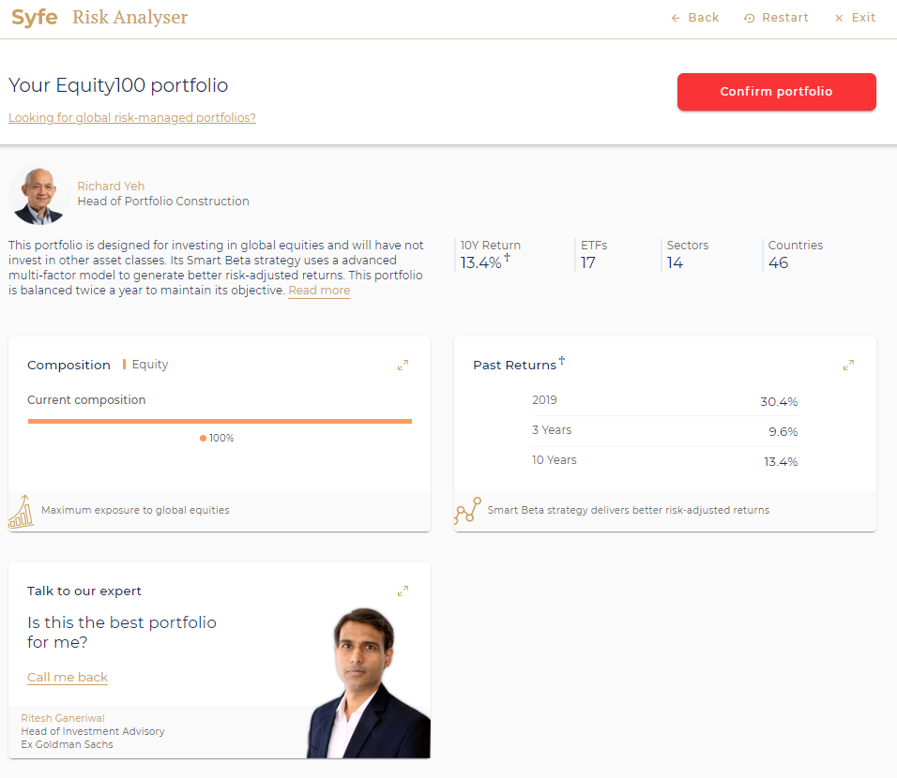
Task: Restart the risk analyser
Action: tap(776, 18)
